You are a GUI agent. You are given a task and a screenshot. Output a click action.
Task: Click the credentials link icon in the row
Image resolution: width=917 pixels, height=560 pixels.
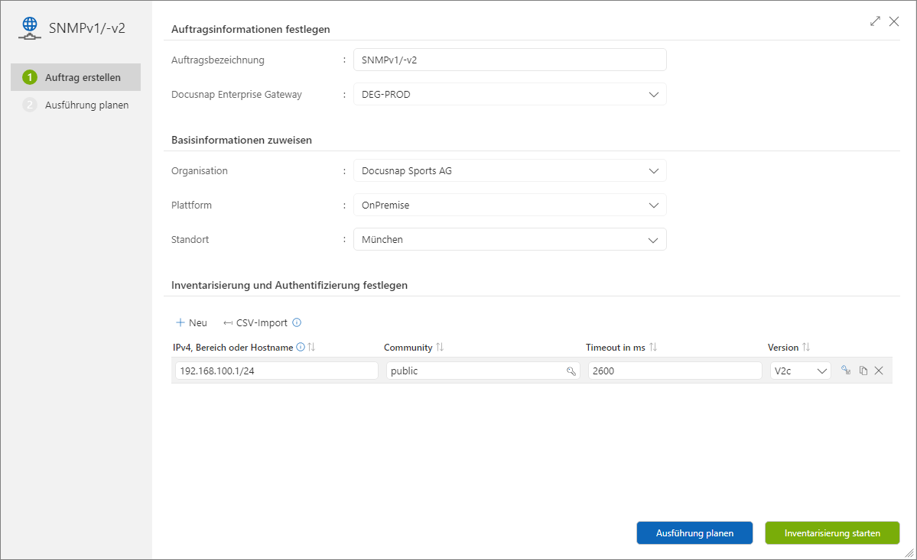[846, 371]
